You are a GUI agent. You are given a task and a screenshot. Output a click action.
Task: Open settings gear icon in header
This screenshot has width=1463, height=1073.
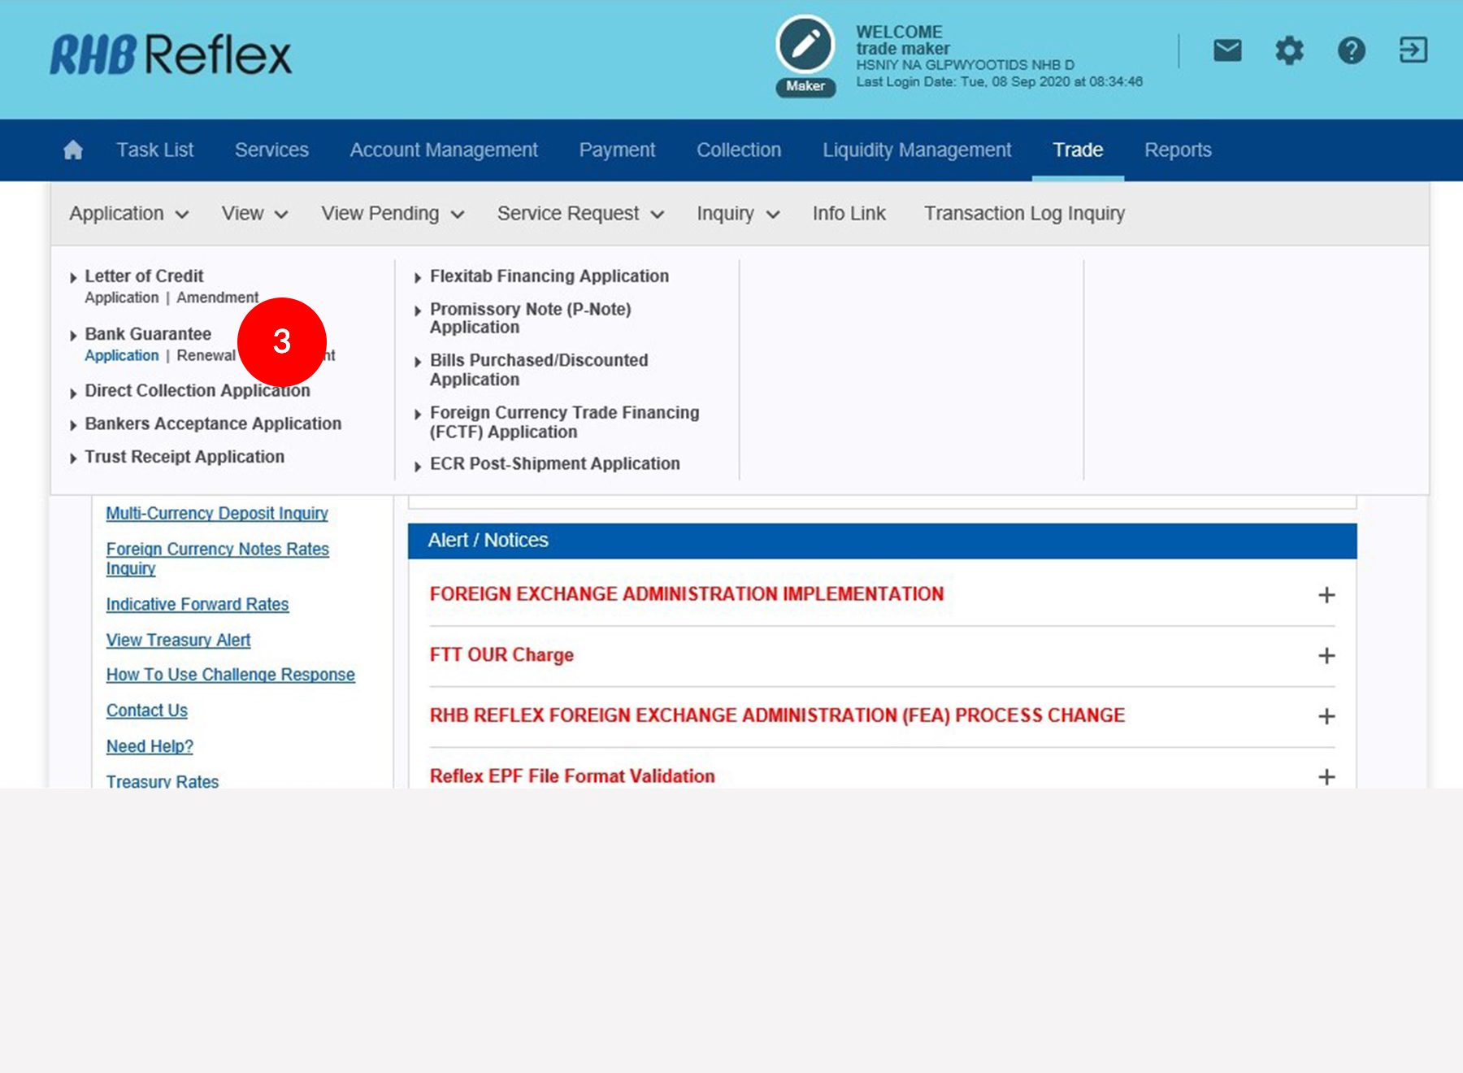pyautogui.click(x=1289, y=50)
